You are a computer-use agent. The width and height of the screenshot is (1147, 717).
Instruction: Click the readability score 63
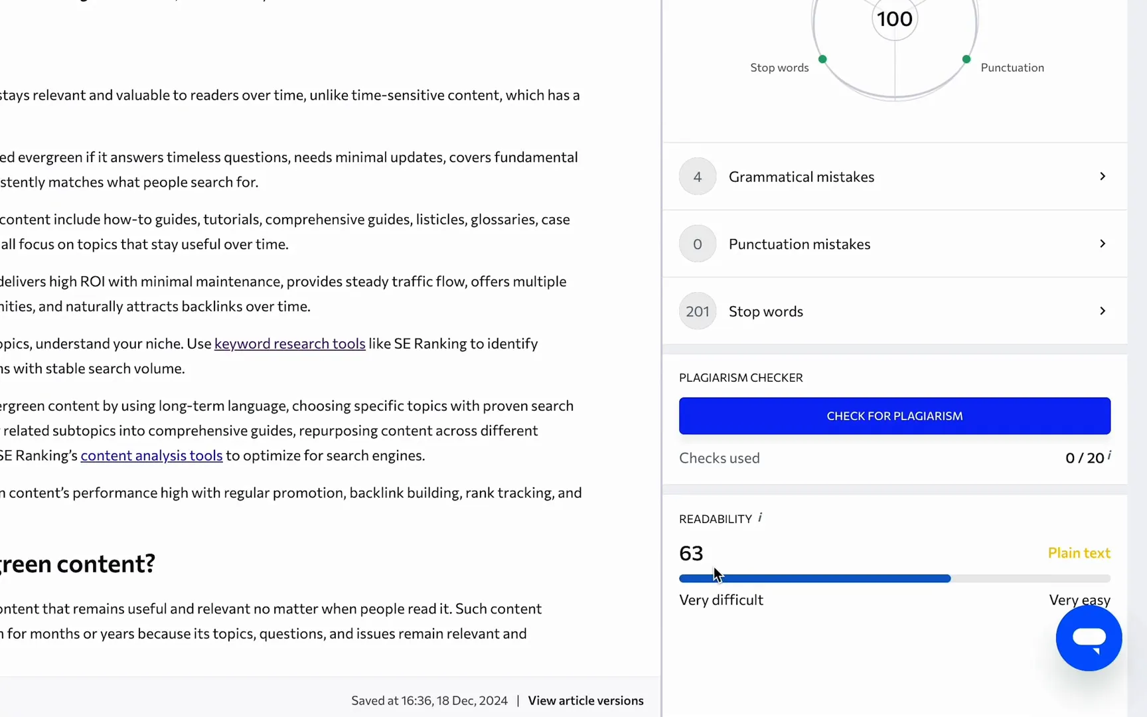[690, 553]
